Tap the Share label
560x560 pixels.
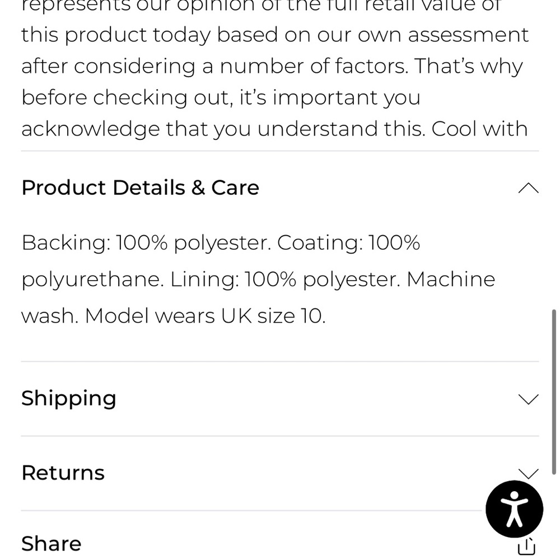click(x=52, y=544)
